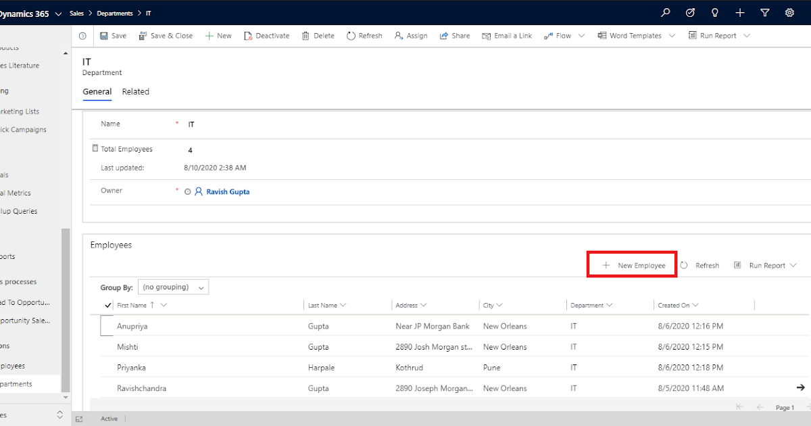
Task: Open owner Ravish Gupta's record link
Action: [x=227, y=191]
